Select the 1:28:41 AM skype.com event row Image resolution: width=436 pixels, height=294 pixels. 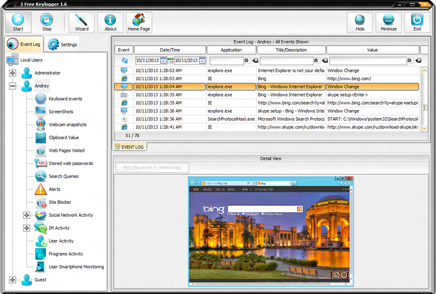[267, 127]
